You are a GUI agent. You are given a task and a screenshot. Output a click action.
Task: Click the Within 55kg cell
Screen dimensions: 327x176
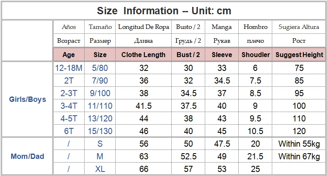[x=299, y=144]
